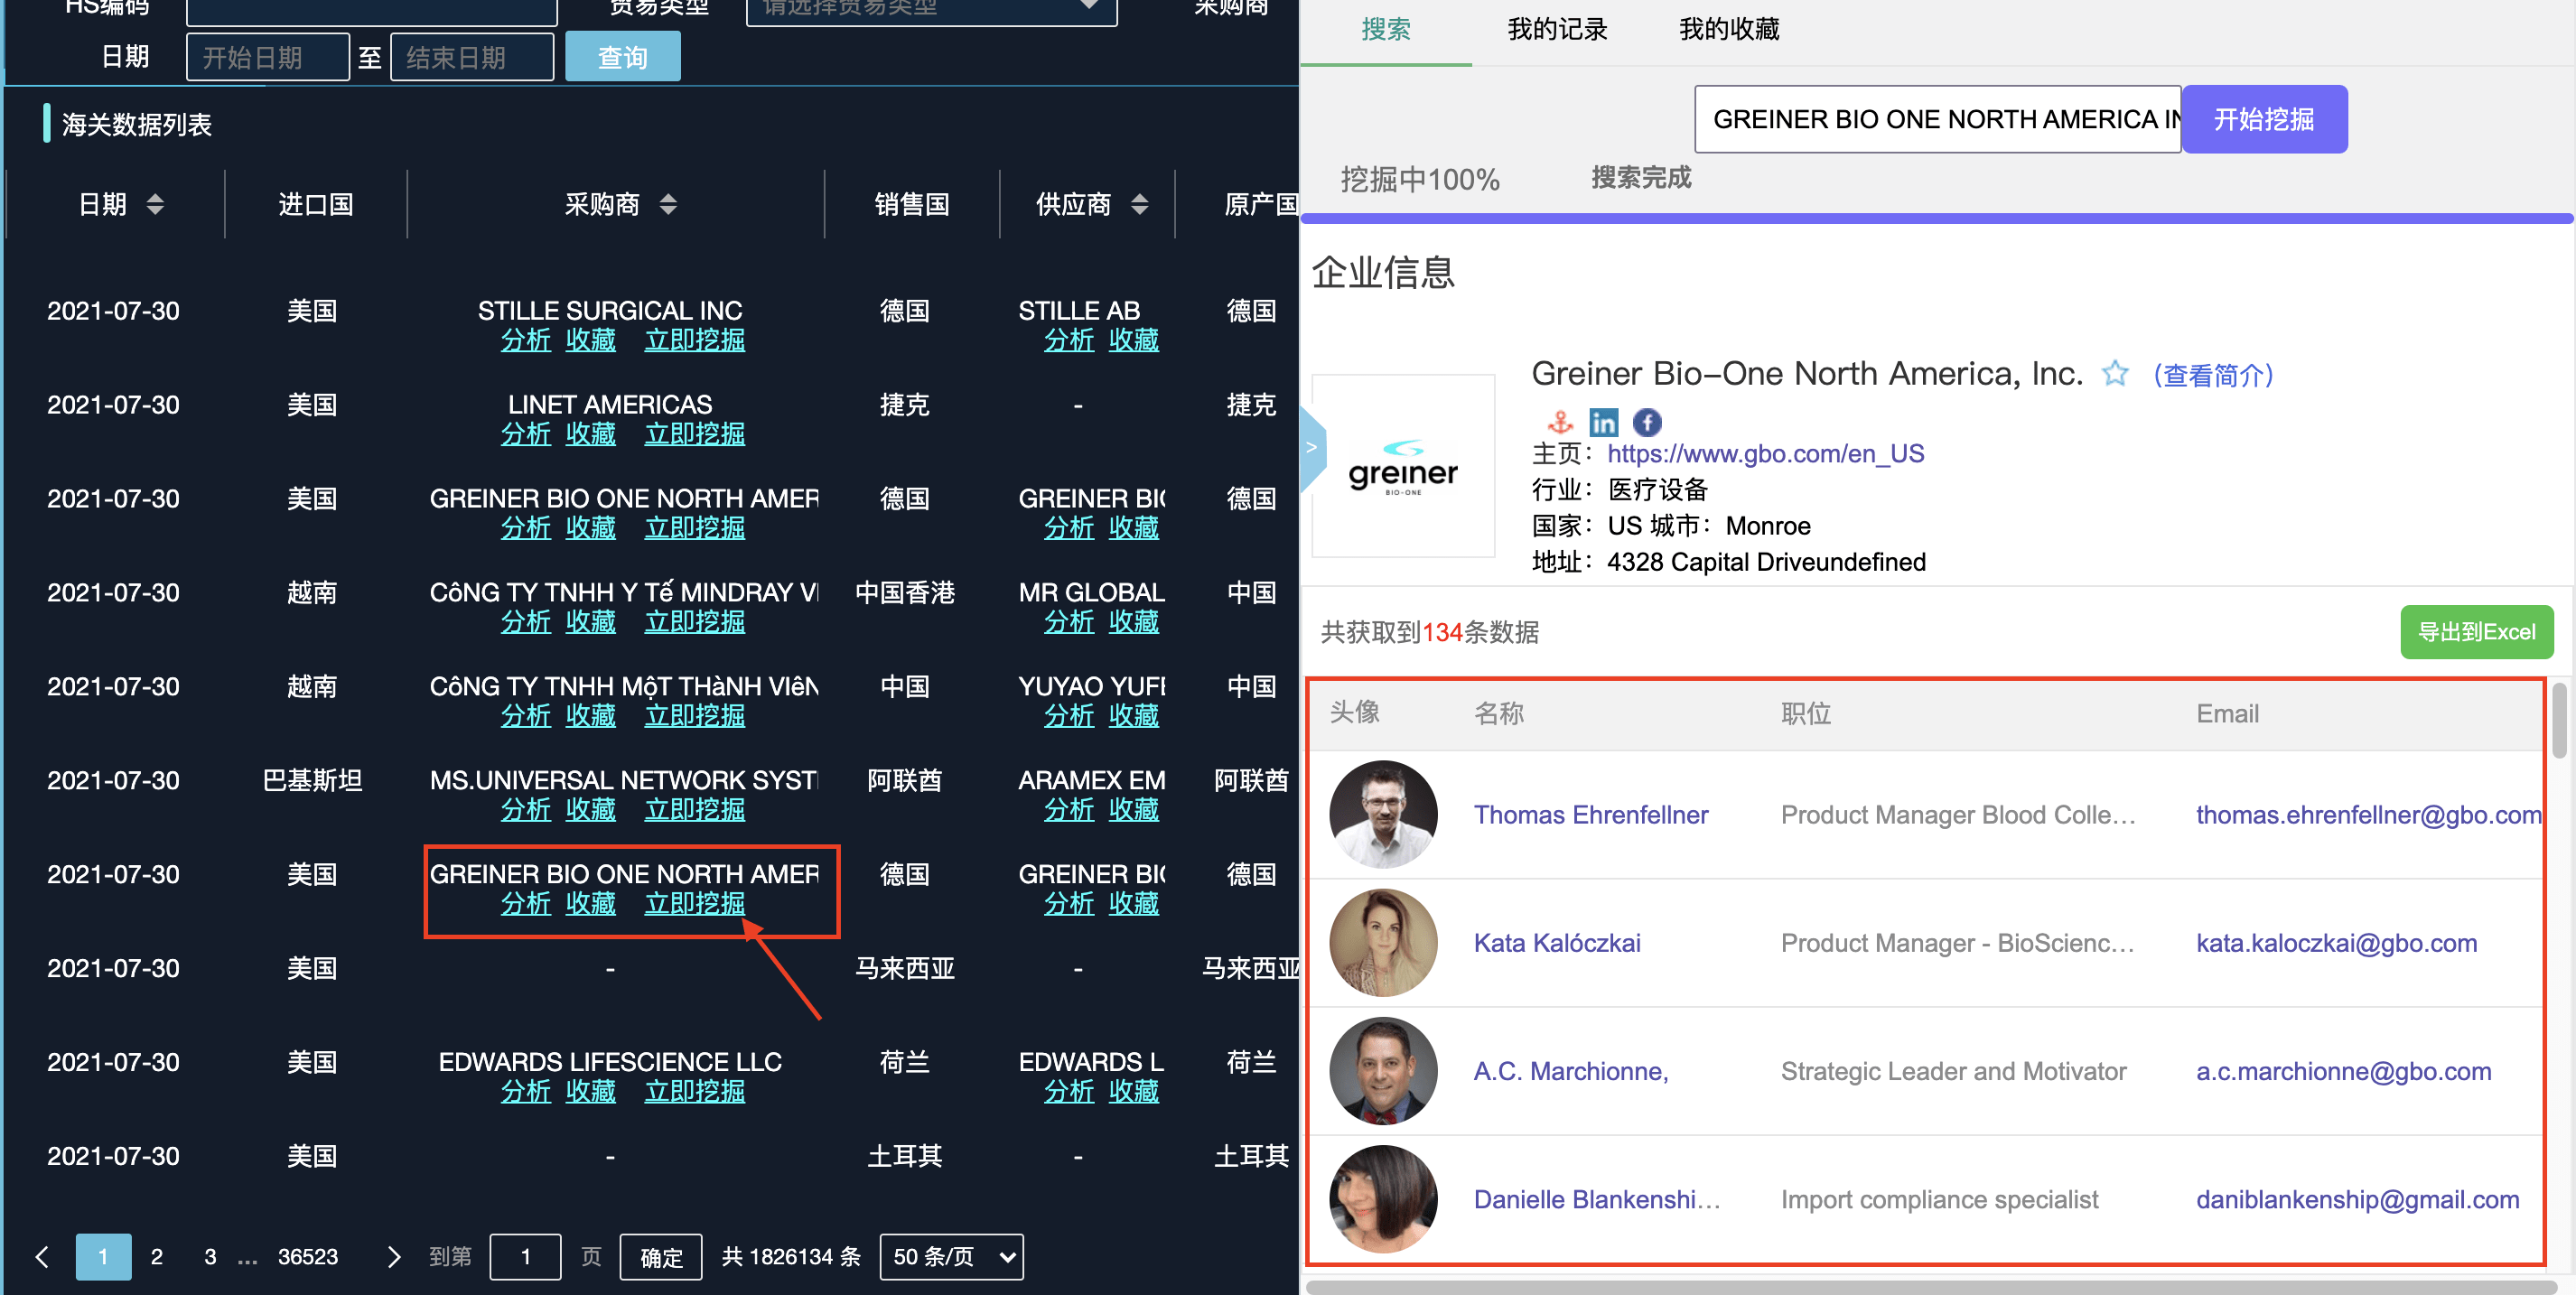The width and height of the screenshot is (2576, 1295).
Task: Export contacts with 导出到Excel button
Action: pyautogui.click(x=2476, y=632)
